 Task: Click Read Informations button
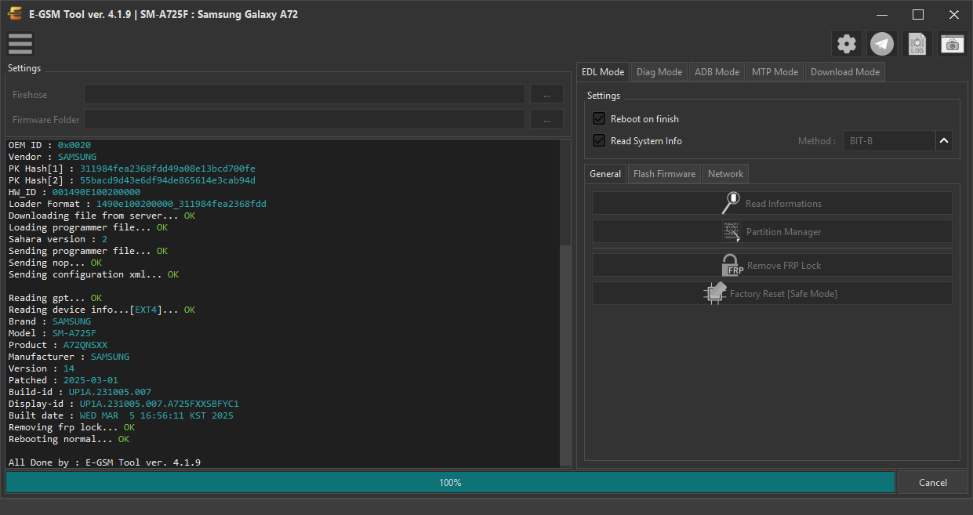click(x=772, y=203)
